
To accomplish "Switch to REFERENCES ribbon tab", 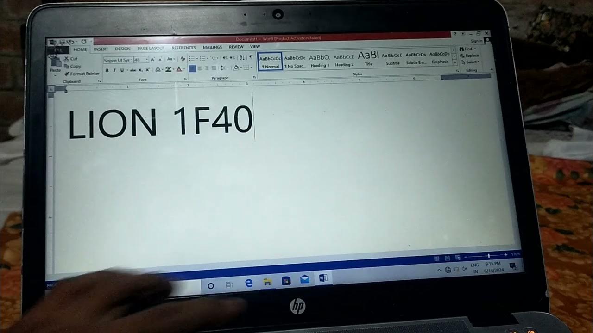I will (184, 48).
